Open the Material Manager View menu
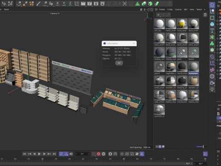This screenshot has width=221, height=166. coord(192,10)
